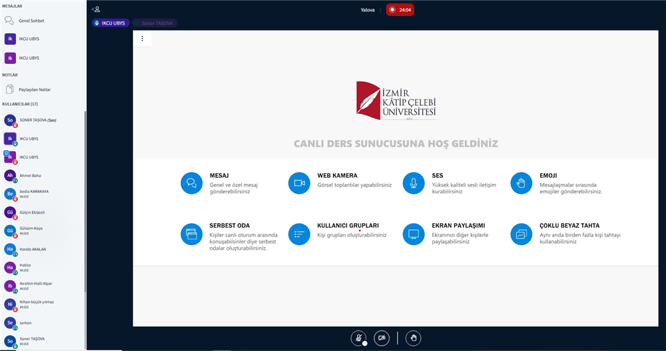Click the Genel Sohbet chat bubbles icon
666x351 pixels.
(x=9, y=21)
